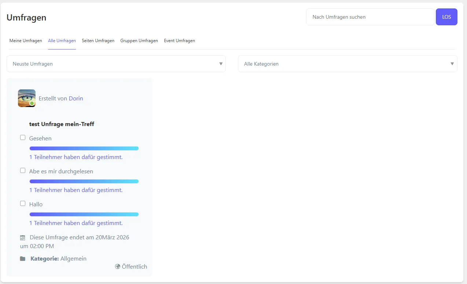The image size is (467, 284).
Task: Switch to the Meine Umfragen tab
Action: pos(26,41)
